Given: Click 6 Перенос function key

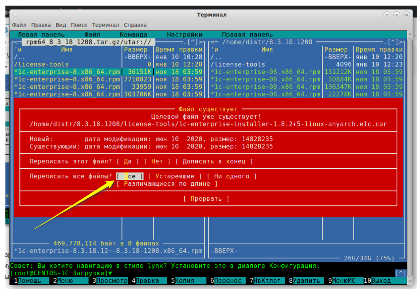Looking at the screenshot, I should 228,280.
